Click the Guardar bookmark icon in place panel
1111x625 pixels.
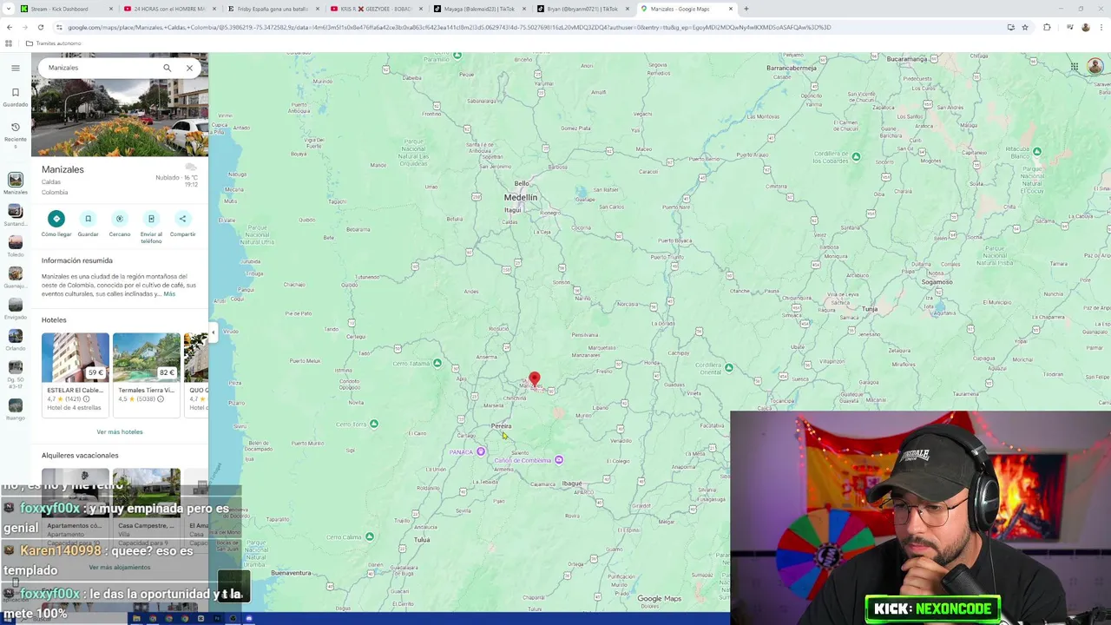coord(88,219)
